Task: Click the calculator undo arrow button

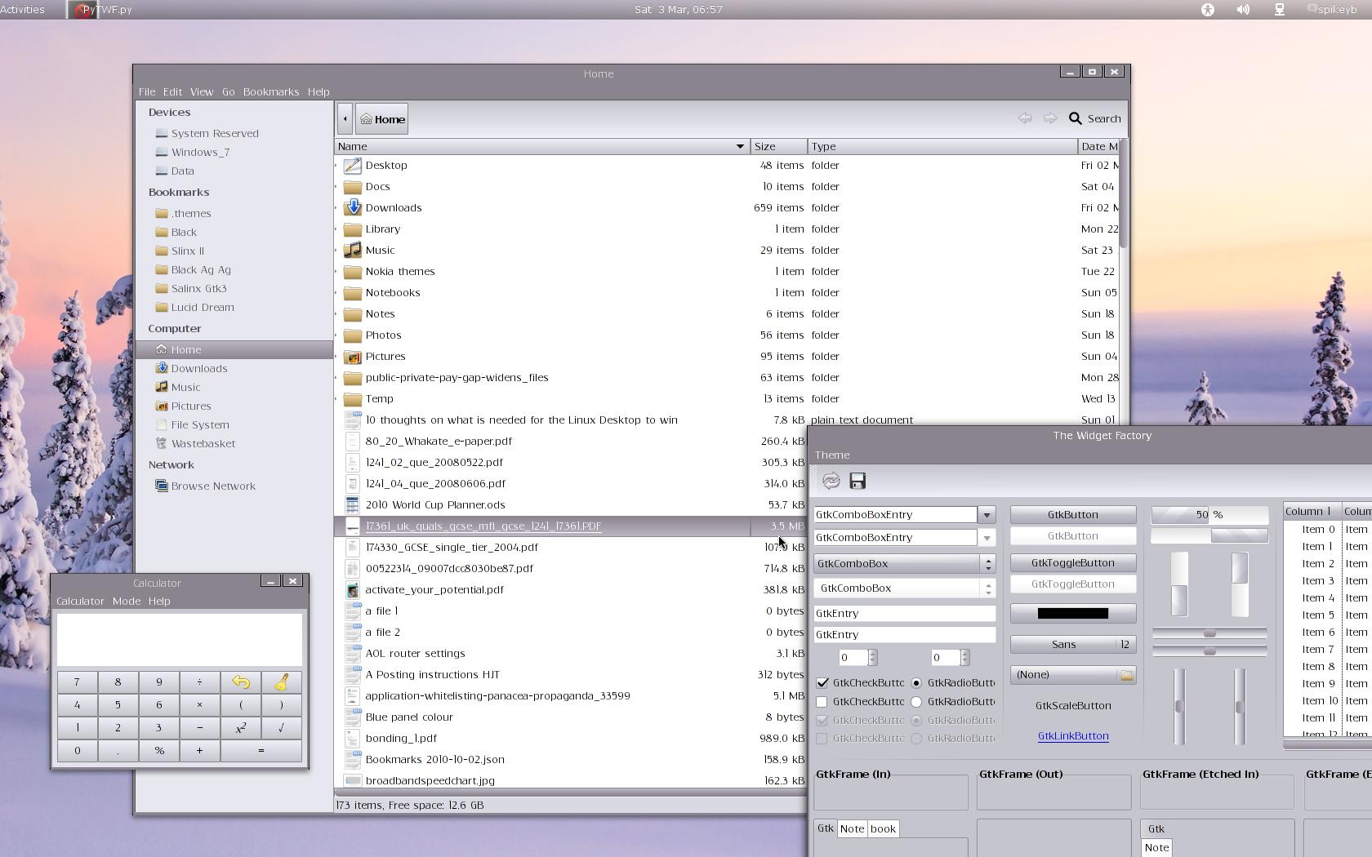Action: coord(241,682)
